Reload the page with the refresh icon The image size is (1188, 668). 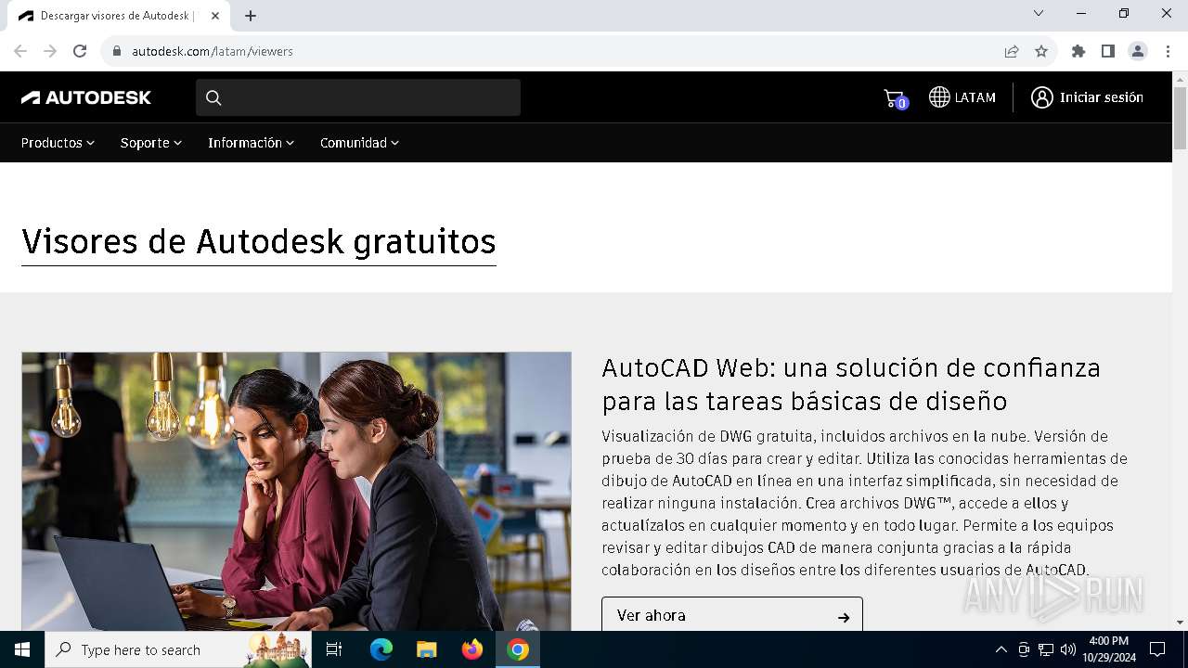pos(80,51)
